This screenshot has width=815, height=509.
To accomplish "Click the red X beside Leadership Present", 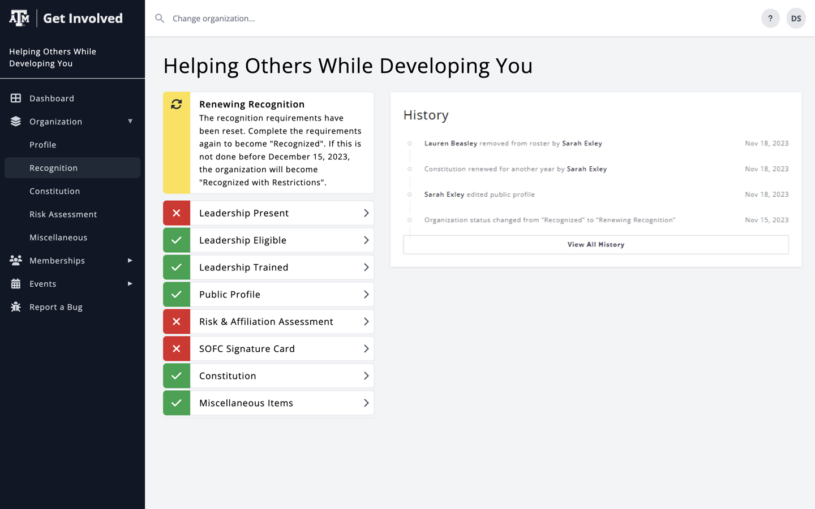I will (x=177, y=213).
